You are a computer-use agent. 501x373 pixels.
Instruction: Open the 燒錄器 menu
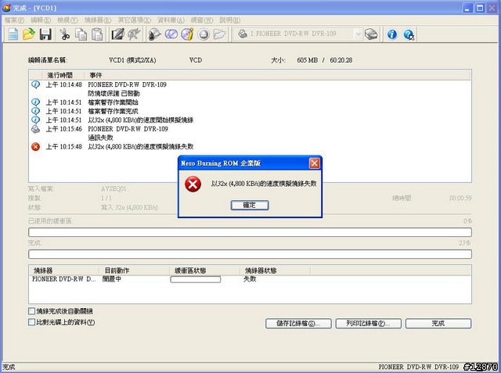(98, 20)
